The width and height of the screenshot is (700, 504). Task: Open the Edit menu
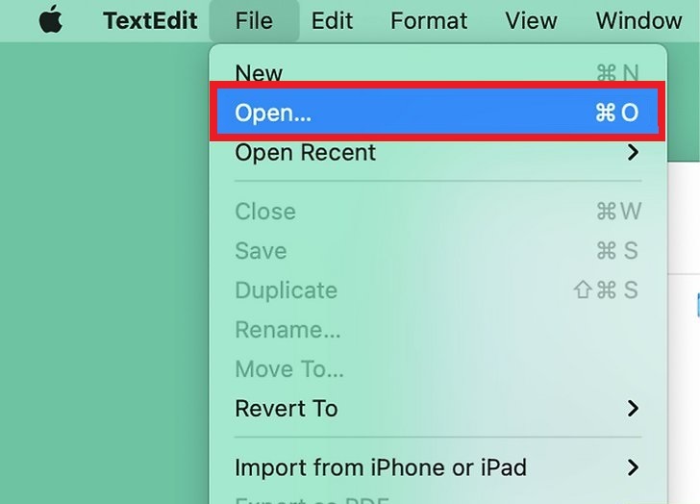click(x=332, y=20)
